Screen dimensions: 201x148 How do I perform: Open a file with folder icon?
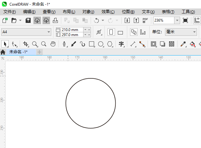14,20
